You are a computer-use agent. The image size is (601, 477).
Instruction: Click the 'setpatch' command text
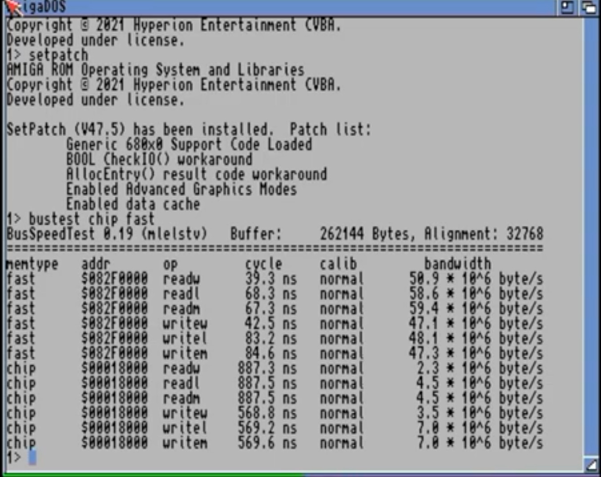pyautogui.click(x=58, y=55)
